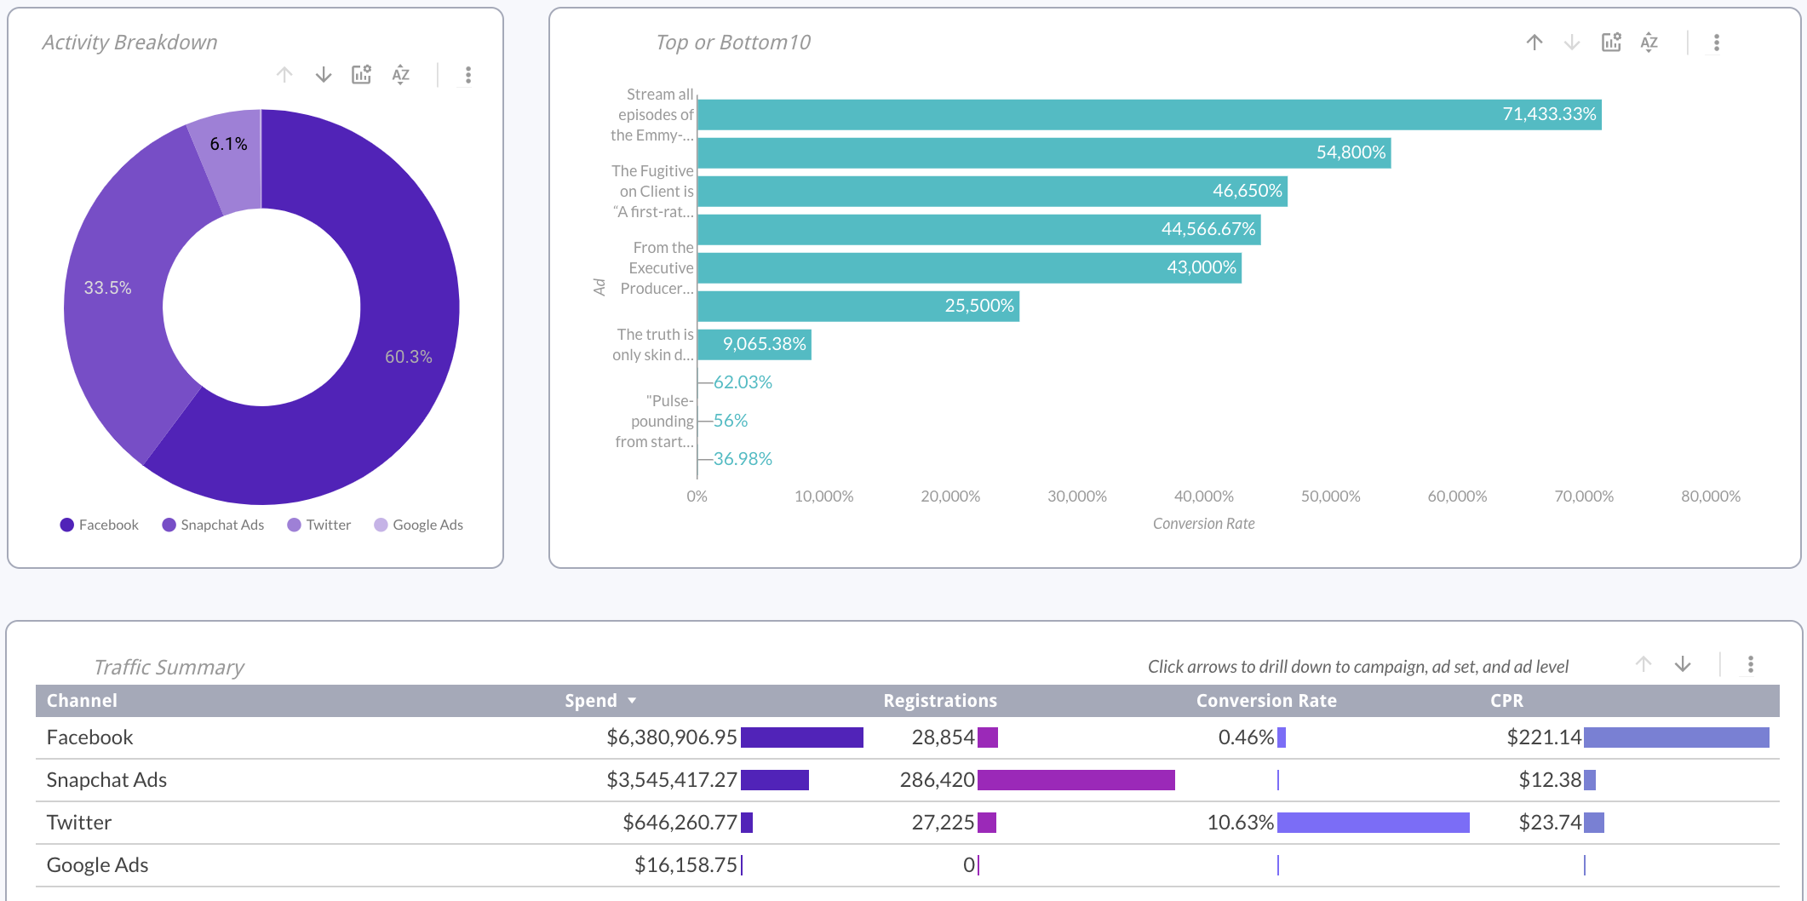
Task: Select the Channel column header
Action: [82, 700]
